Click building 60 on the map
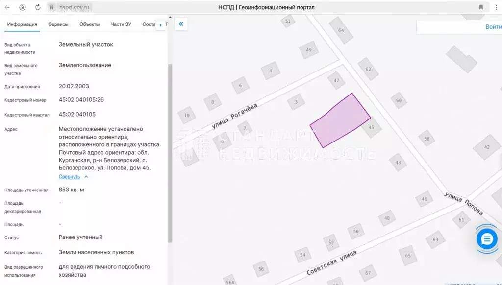 tap(399, 100)
